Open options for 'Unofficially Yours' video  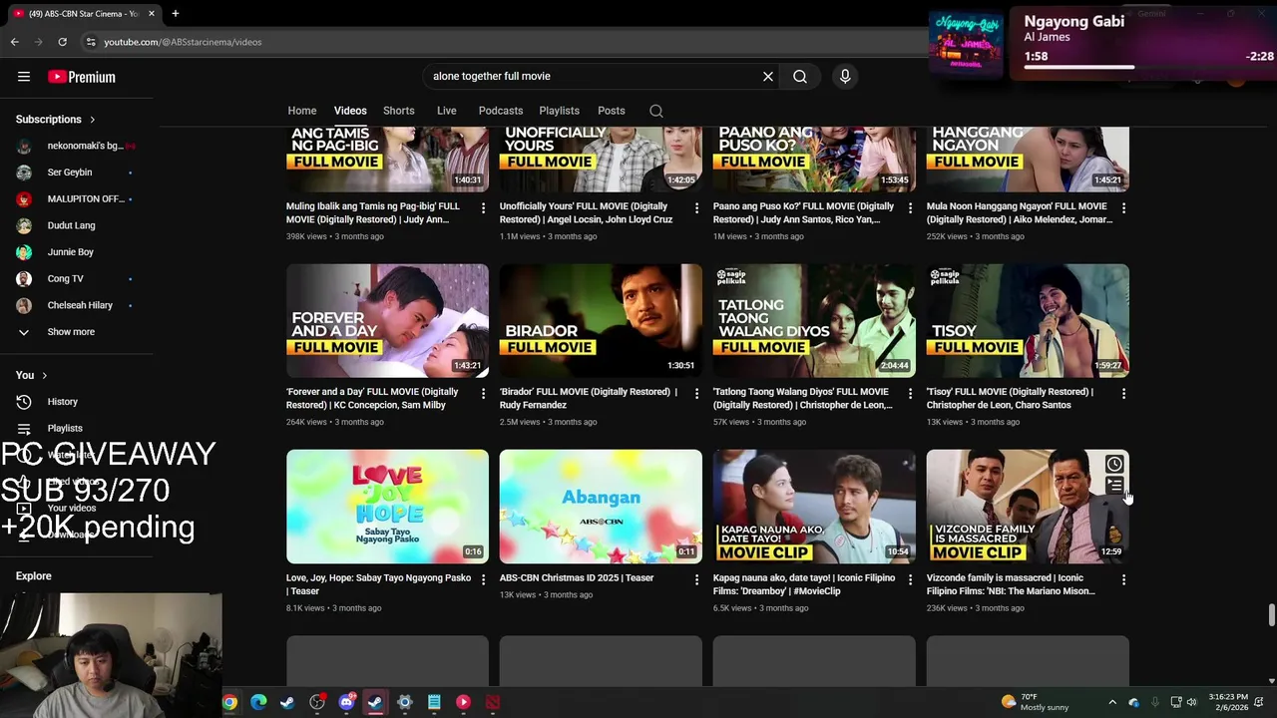pyautogui.click(x=696, y=207)
